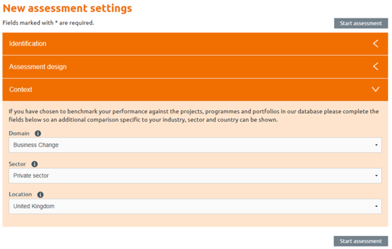
Task: Select the Identification header label
Action: [28, 44]
